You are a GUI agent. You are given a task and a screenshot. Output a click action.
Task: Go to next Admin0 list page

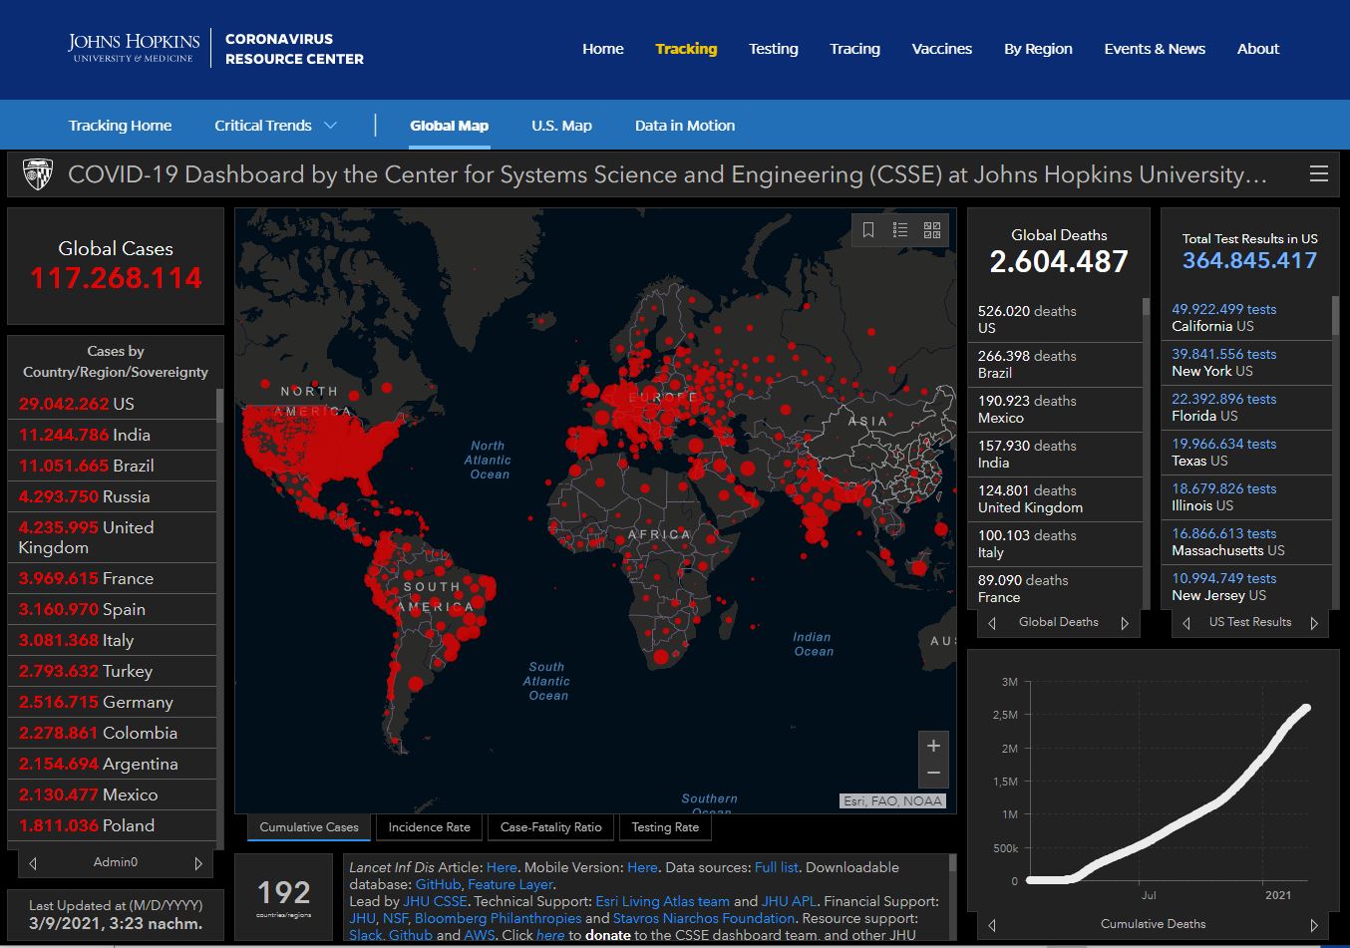pyautogui.click(x=198, y=862)
